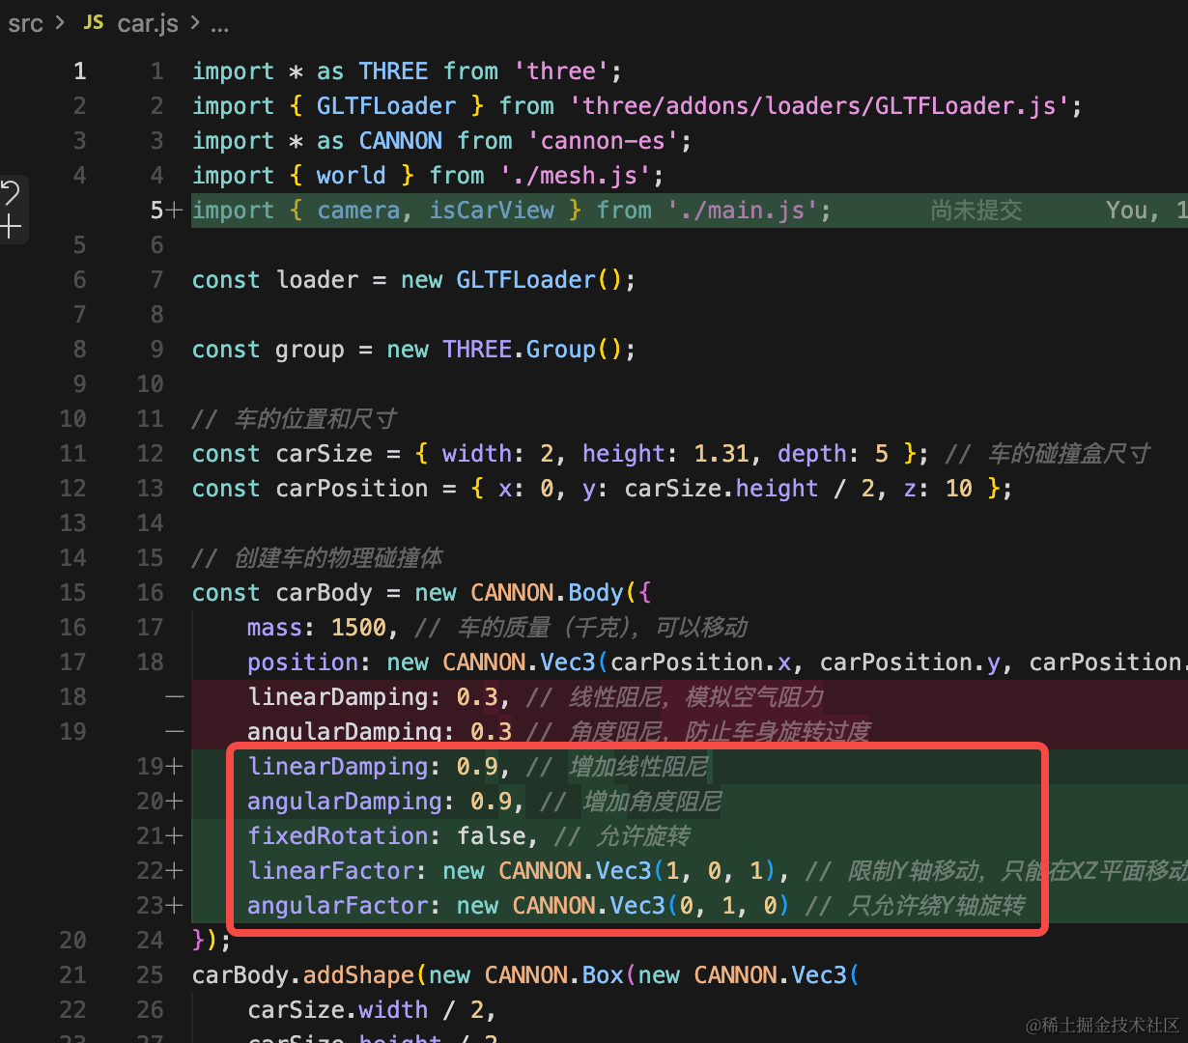Click the "angularFactor: new CANNON.Vec3(0, 1, 0)" line
Viewport: 1188px width, 1043px height.
[x=636, y=906]
